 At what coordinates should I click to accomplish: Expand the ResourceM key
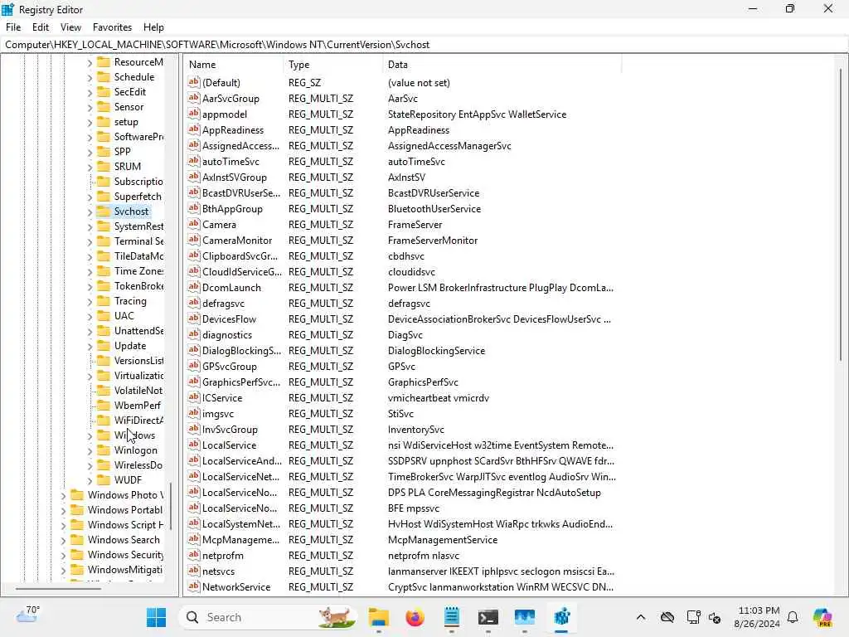[90, 63]
